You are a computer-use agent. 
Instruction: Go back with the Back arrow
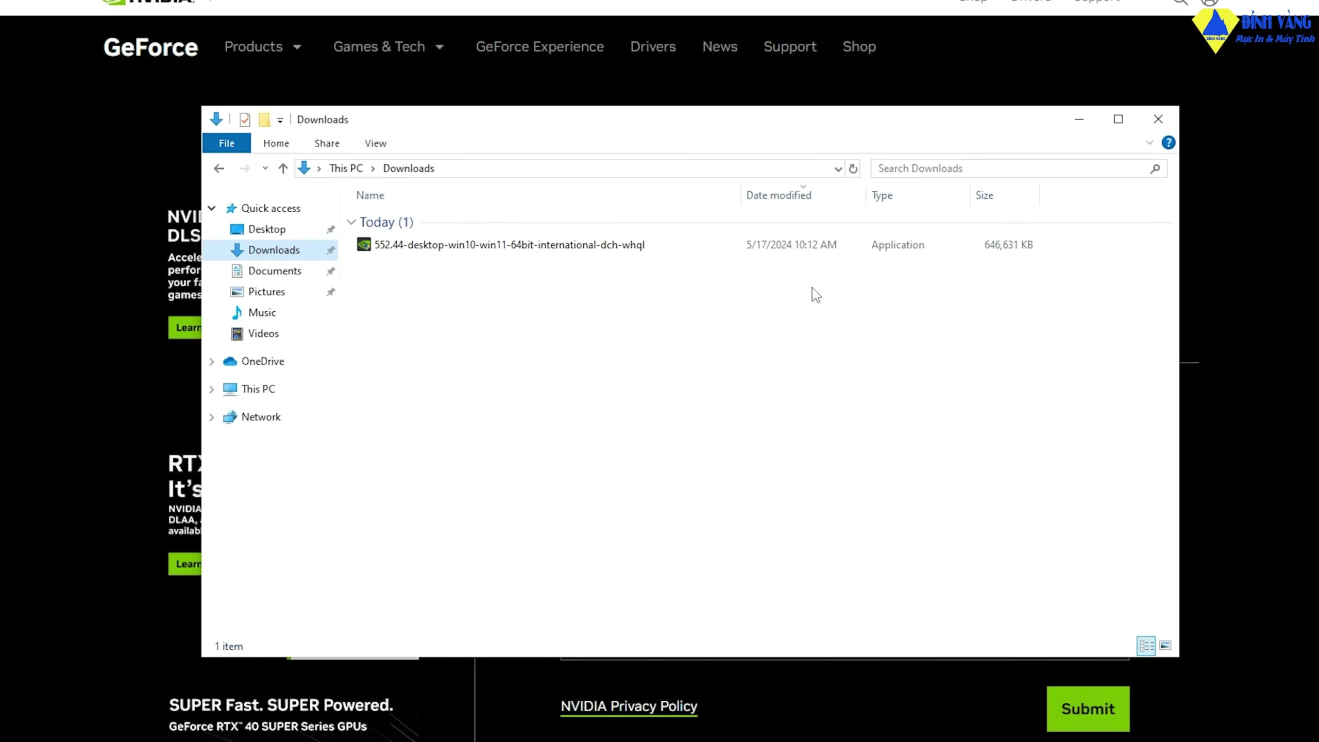219,168
